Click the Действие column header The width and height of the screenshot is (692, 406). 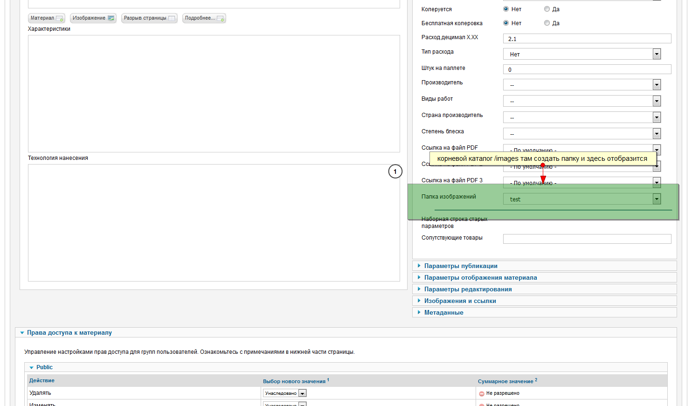coord(42,380)
